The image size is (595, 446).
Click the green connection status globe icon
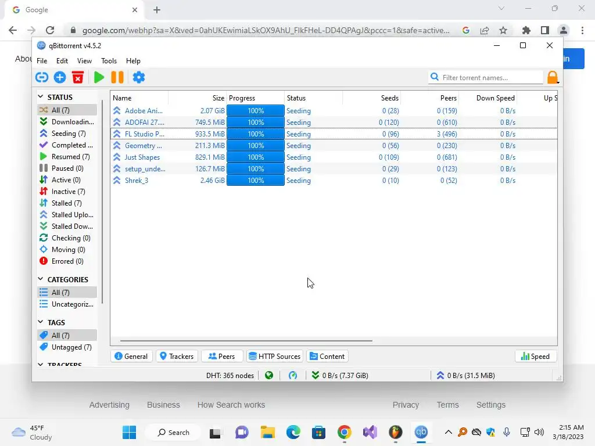tap(269, 376)
